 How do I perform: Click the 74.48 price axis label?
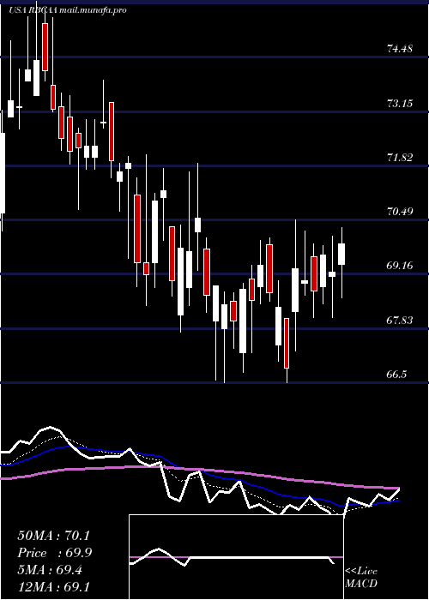coord(400,49)
